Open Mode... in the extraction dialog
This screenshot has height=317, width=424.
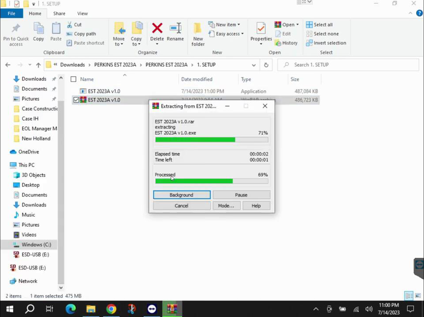[226, 206]
